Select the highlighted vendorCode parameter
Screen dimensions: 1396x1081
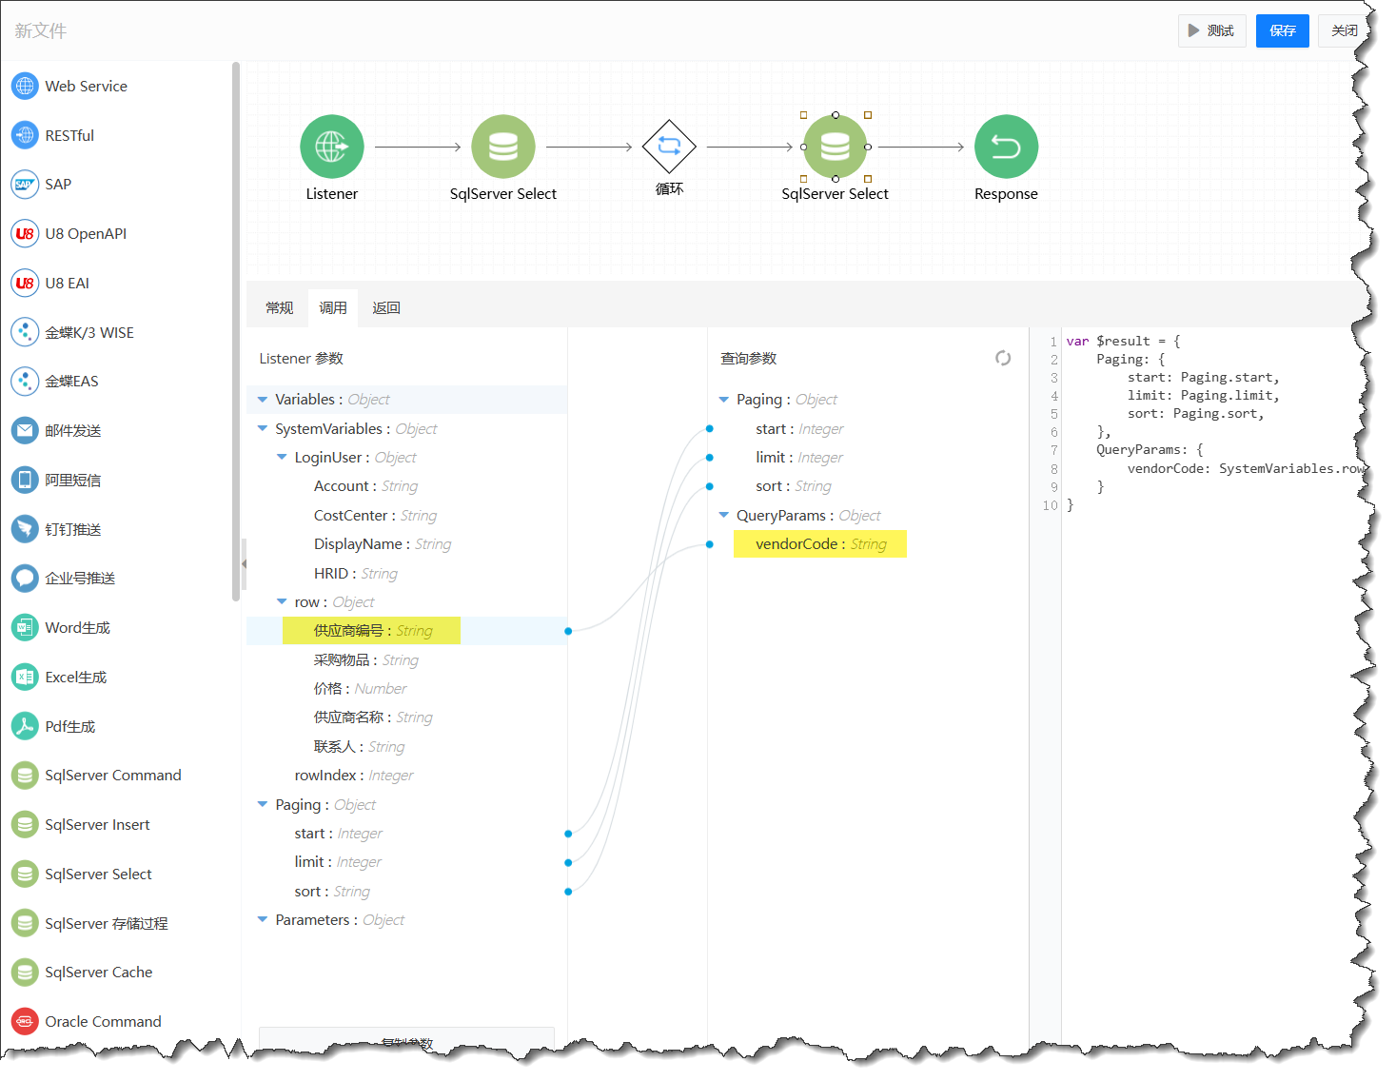[819, 544]
